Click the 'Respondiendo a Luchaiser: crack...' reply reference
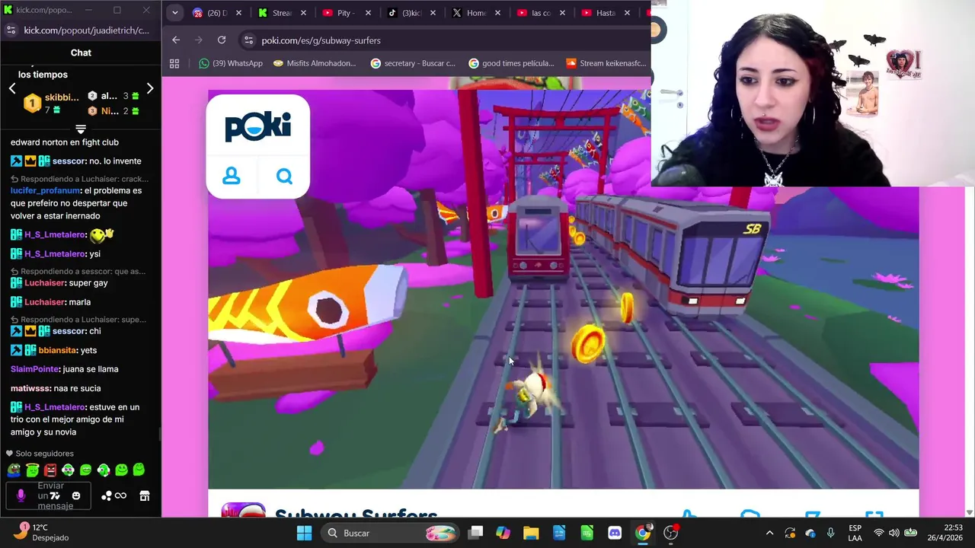 (79, 179)
